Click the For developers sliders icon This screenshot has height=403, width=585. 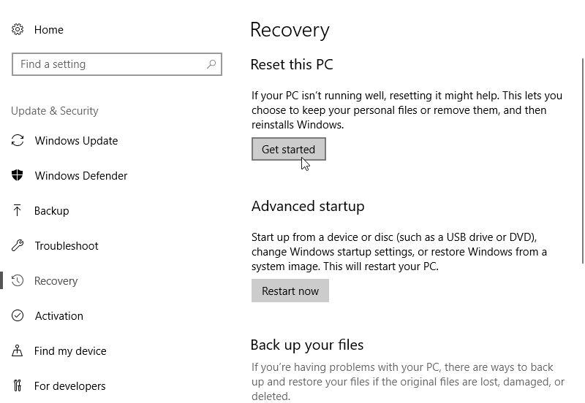point(18,386)
